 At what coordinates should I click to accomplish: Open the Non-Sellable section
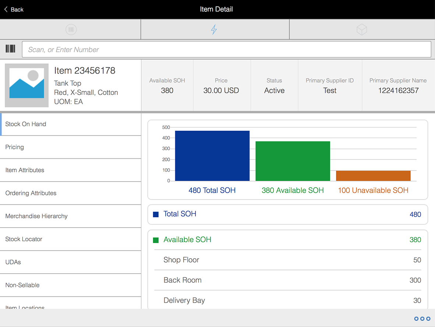click(70, 285)
